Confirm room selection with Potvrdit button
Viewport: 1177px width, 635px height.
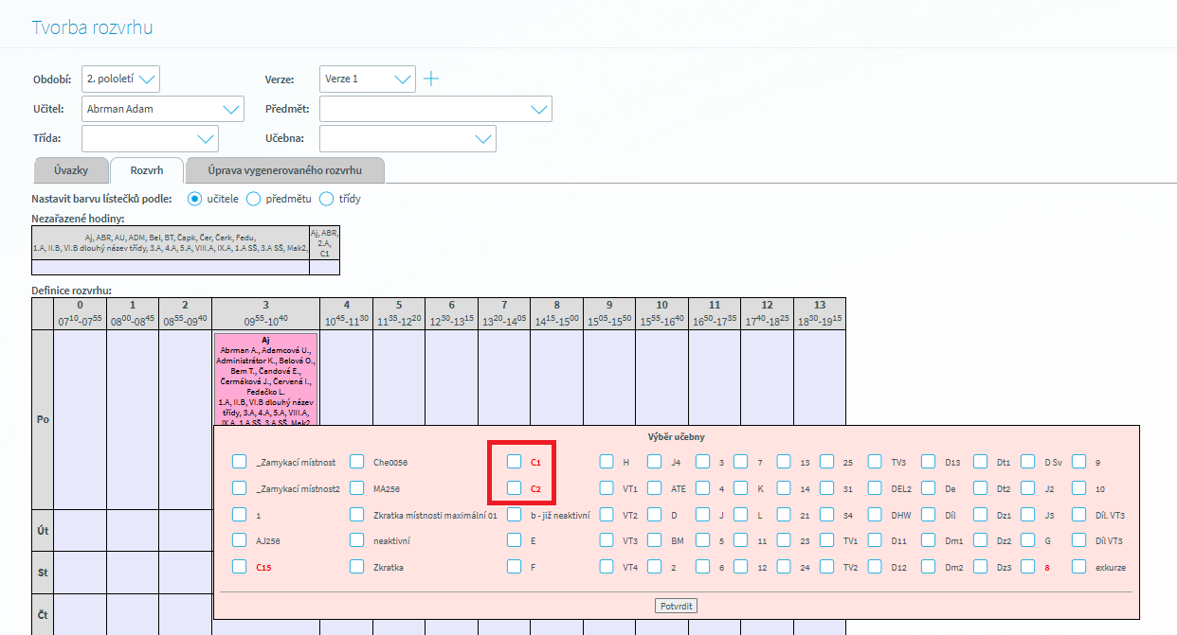coord(676,606)
